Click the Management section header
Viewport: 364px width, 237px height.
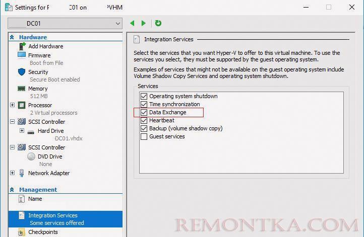(38, 190)
